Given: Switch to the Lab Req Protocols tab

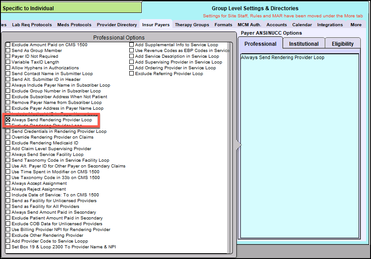Looking at the screenshot, I should 32,25.
